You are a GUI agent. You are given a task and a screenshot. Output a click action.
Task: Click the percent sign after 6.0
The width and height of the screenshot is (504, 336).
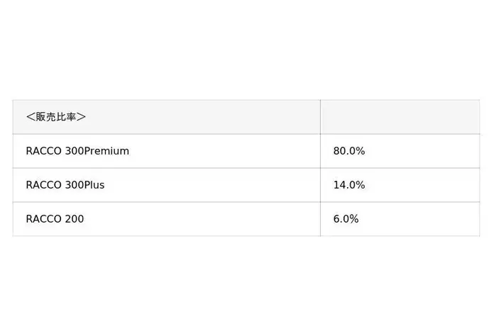click(354, 219)
